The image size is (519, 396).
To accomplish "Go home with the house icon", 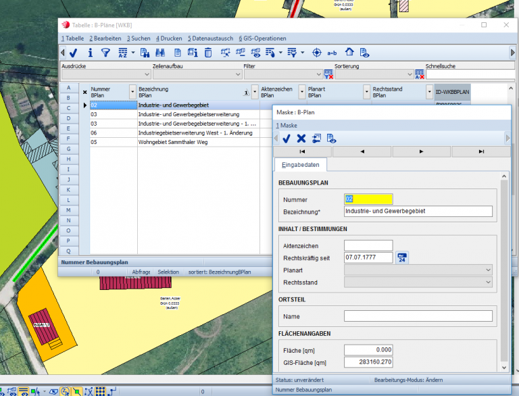I will point(349,52).
